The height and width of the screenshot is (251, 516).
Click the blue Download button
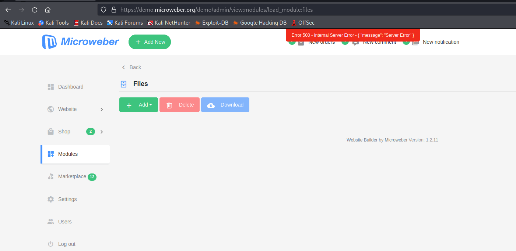(x=225, y=105)
